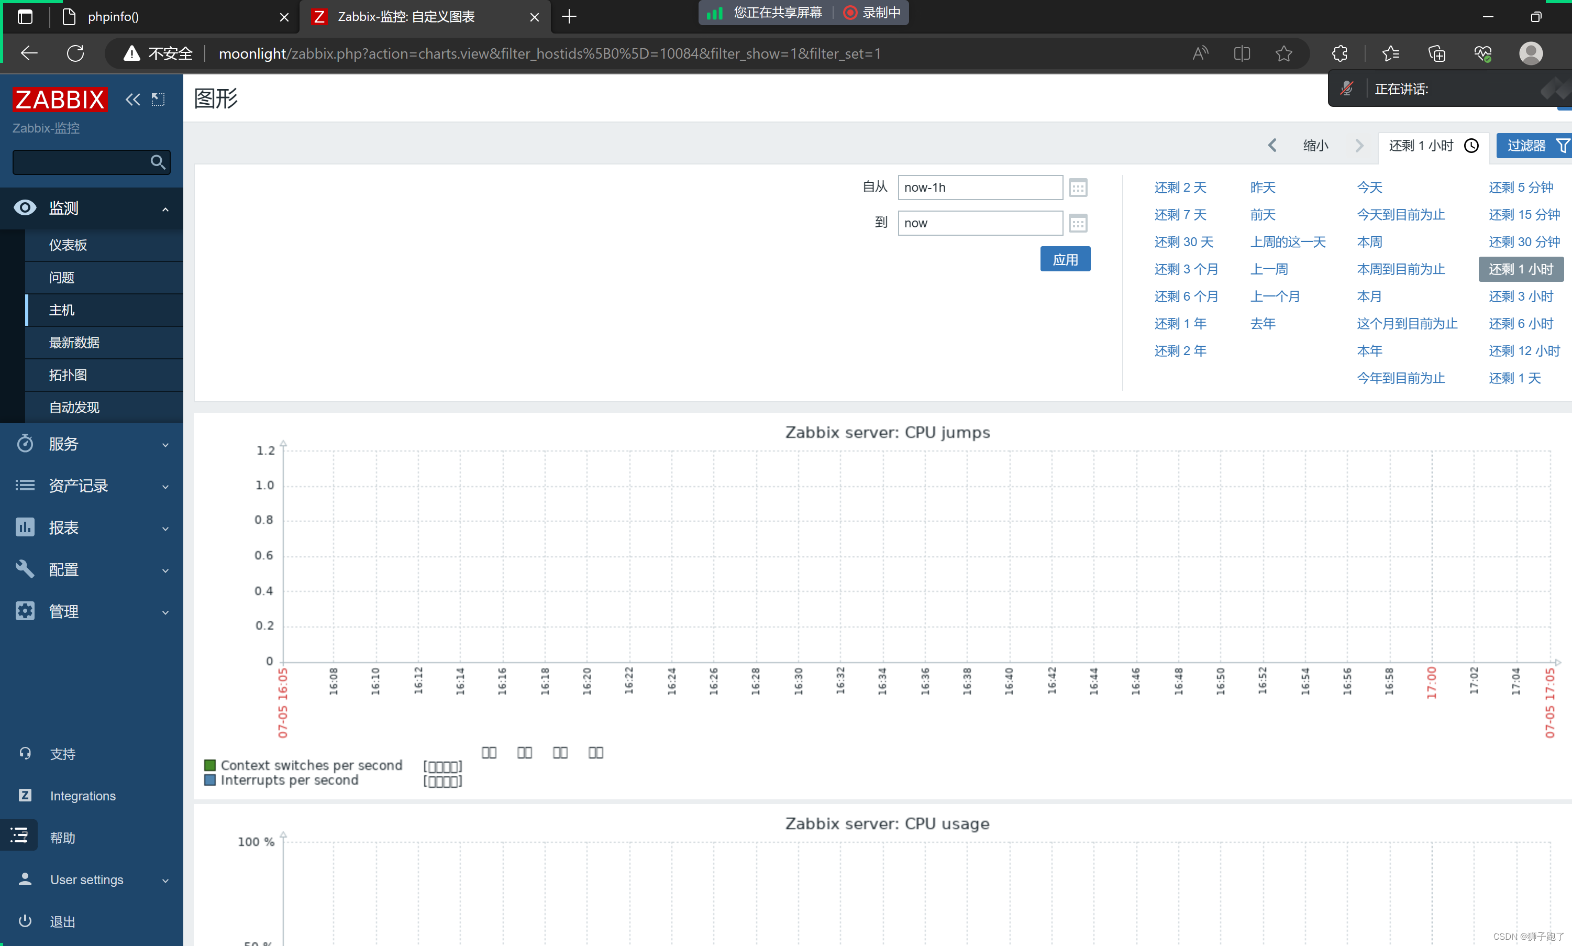The image size is (1572, 946).
Task: Open 问题 problems submenu item
Action: [105, 277]
